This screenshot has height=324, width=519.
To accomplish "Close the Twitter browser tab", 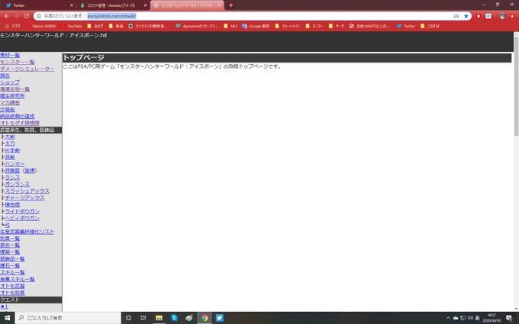I will 72,5.
